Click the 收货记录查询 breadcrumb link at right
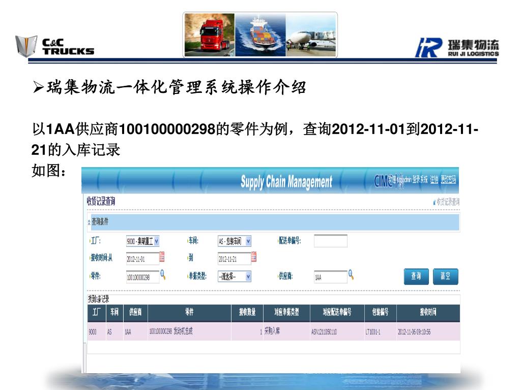Image resolution: width=521 pixels, height=390 pixels. [447, 202]
